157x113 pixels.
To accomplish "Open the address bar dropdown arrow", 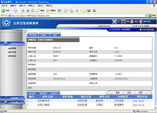I will (146, 16).
